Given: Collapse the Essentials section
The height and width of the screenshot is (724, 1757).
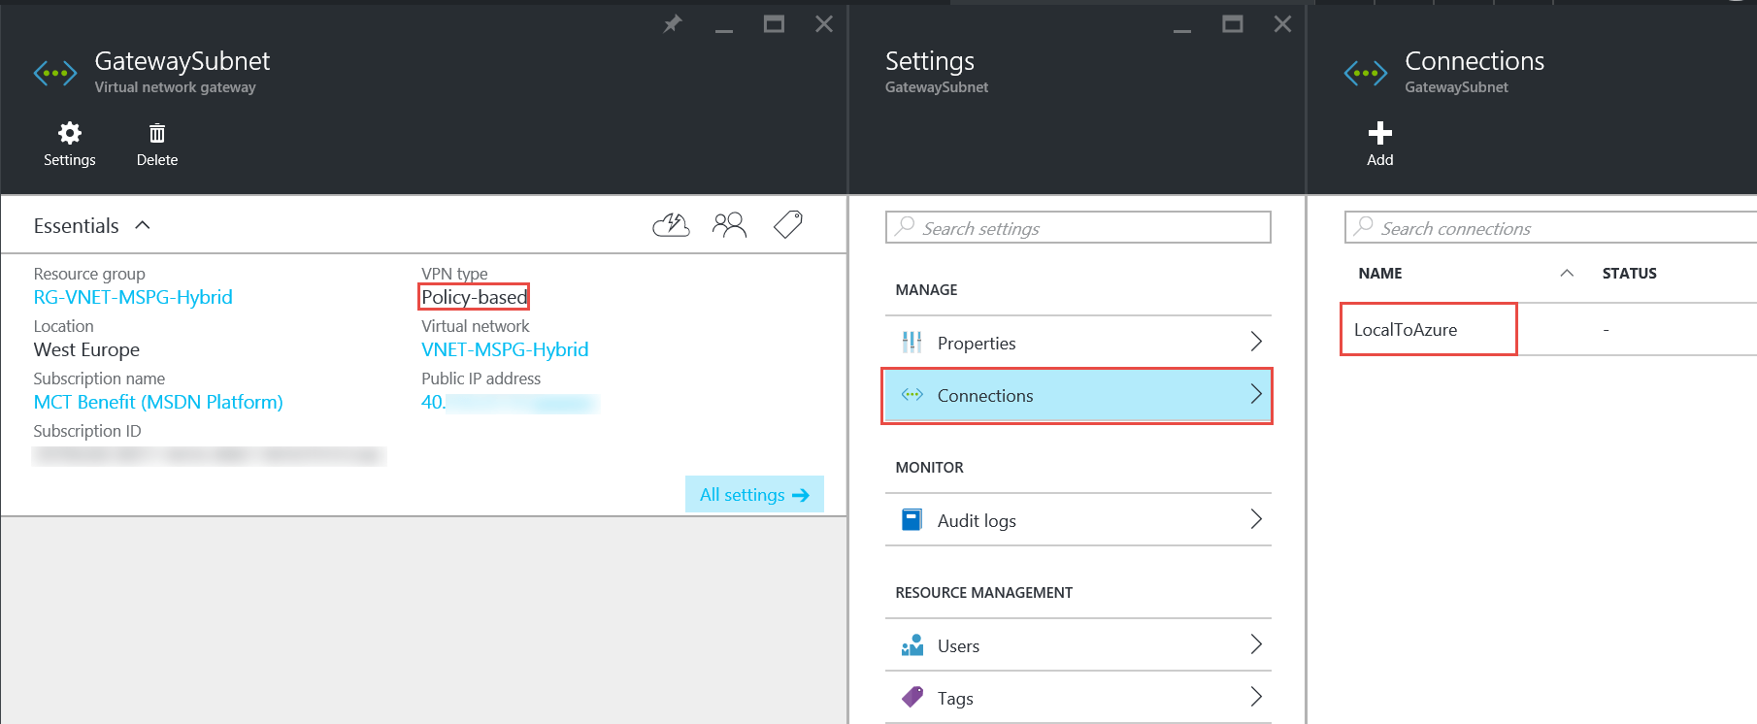Looking at the screenshot, I should (x=143, y=225).
